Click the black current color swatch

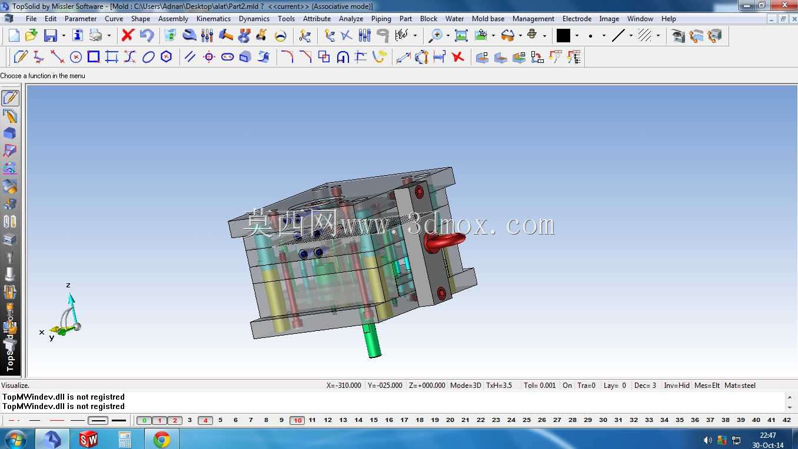click(x=563, y=35)
